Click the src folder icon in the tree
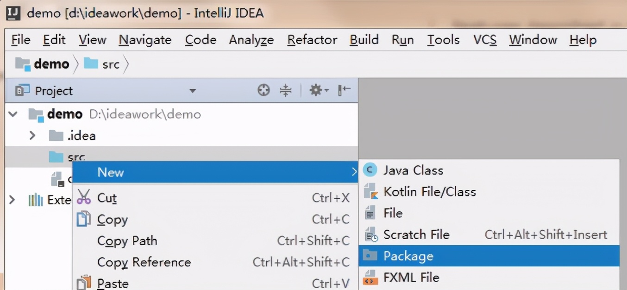 pyautogui.click(x=56, y=157)
